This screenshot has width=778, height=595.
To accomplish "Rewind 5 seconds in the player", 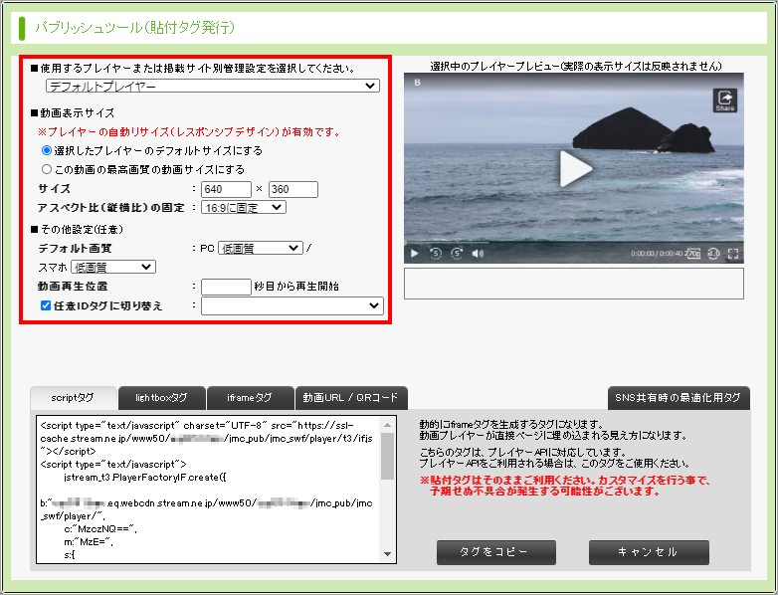I will coord(436,254).
